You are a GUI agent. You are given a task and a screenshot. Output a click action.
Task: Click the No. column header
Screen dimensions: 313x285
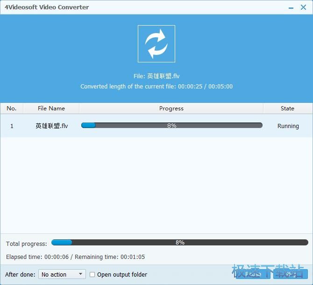(12, 109)
